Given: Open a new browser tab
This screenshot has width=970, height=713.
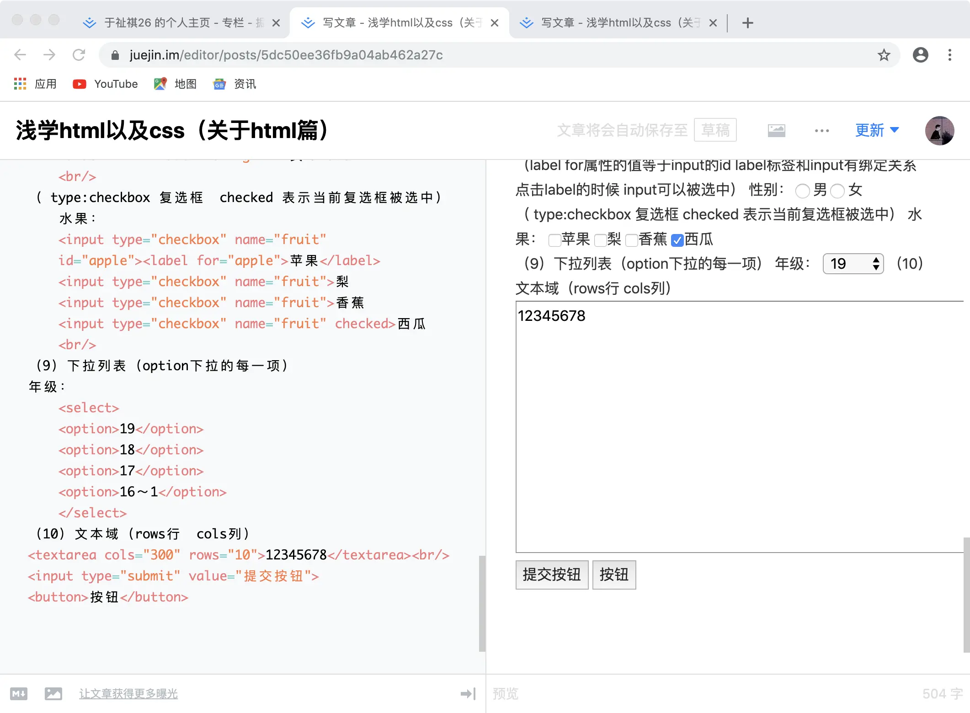Looking at the screenshot, I should (x=747, y=23).
